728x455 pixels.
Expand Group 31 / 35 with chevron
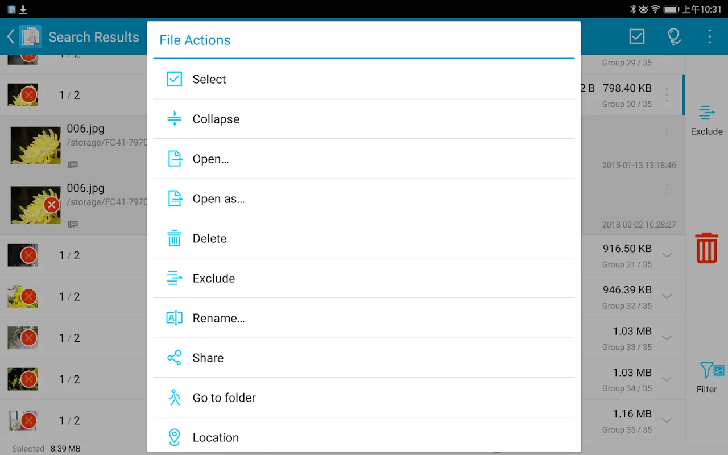coord(667,255)
